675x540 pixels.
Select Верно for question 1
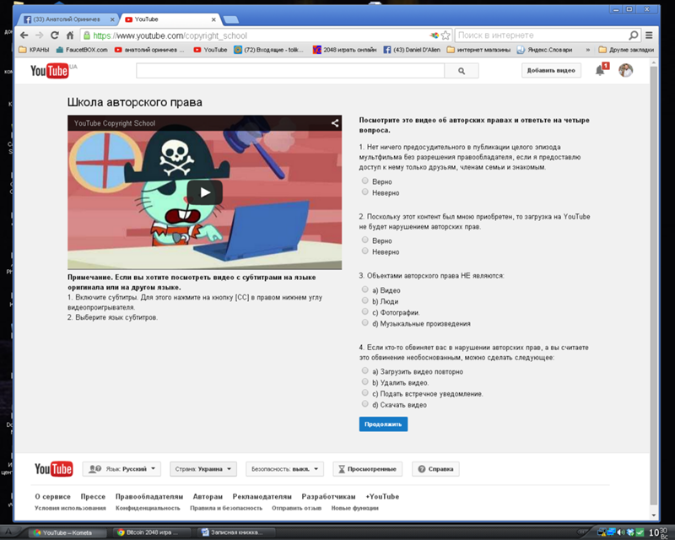tap(365, 181)
